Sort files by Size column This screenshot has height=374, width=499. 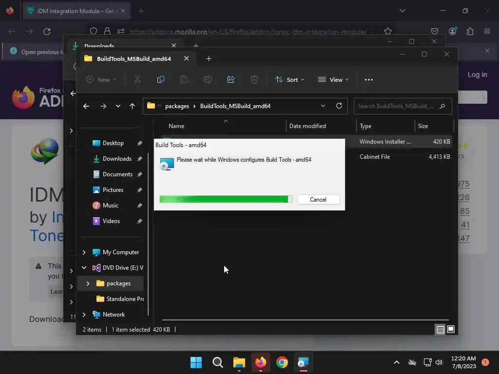423,126
